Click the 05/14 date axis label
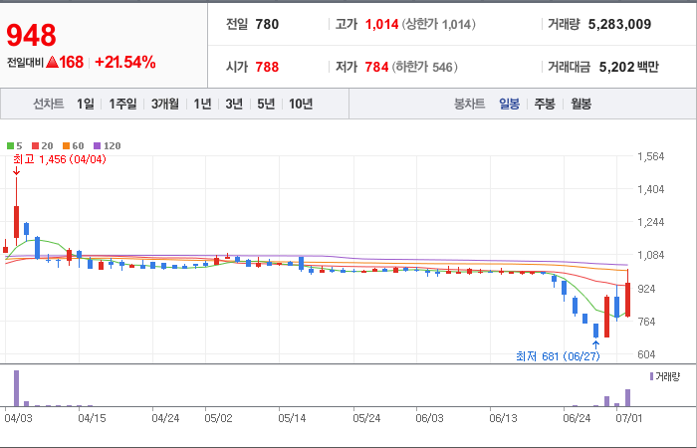697x448 pixels. tap(293, 419)
